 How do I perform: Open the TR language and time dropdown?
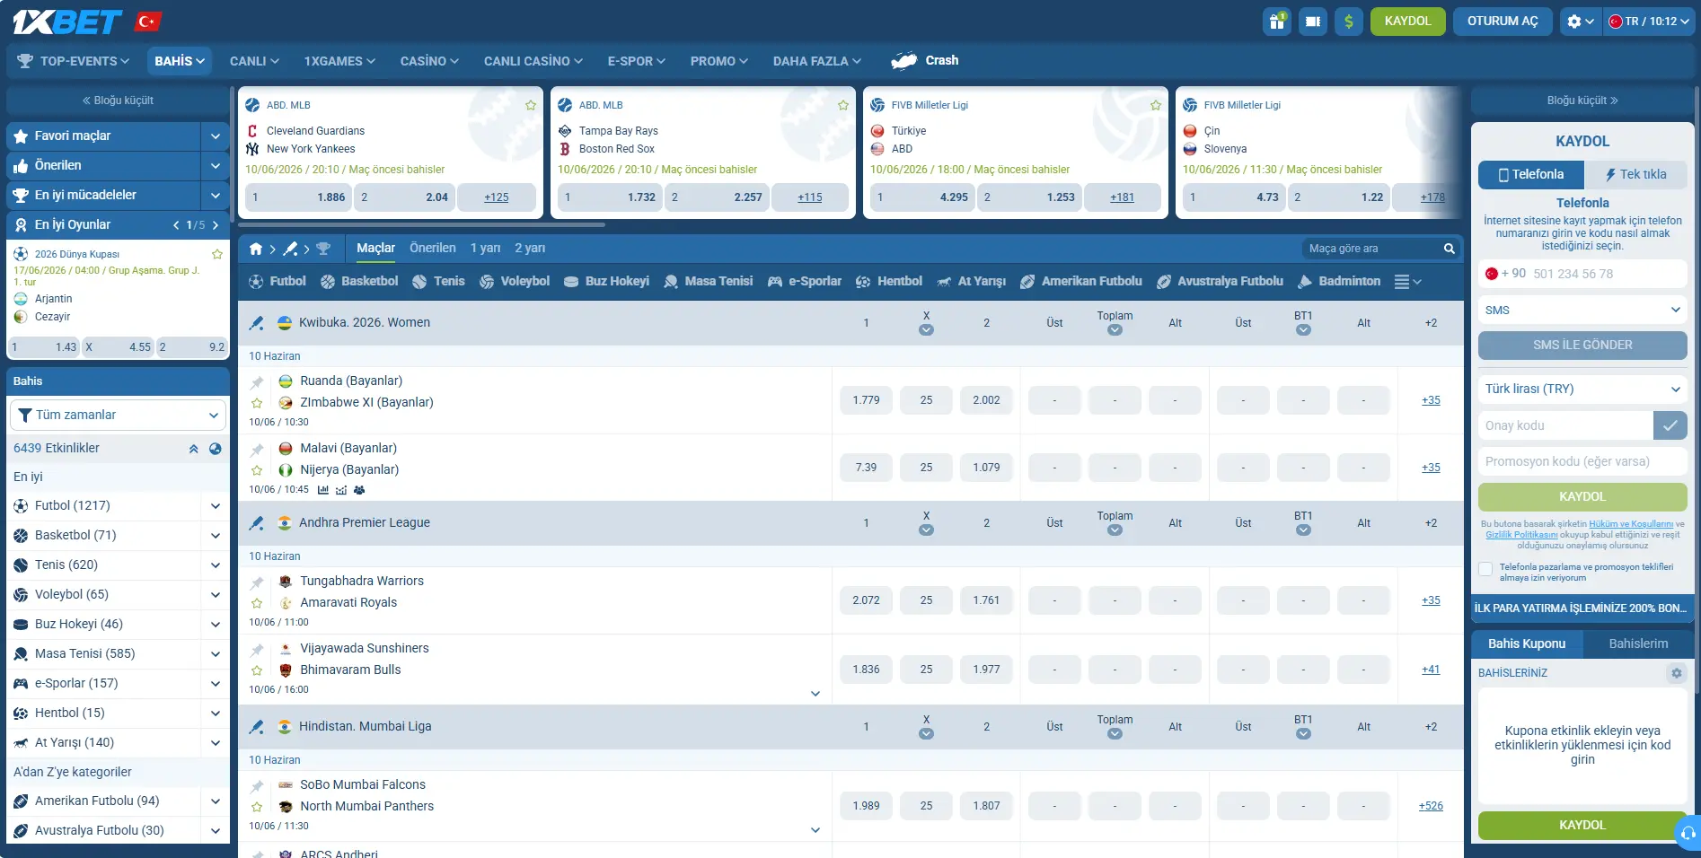pos(1649,22)
